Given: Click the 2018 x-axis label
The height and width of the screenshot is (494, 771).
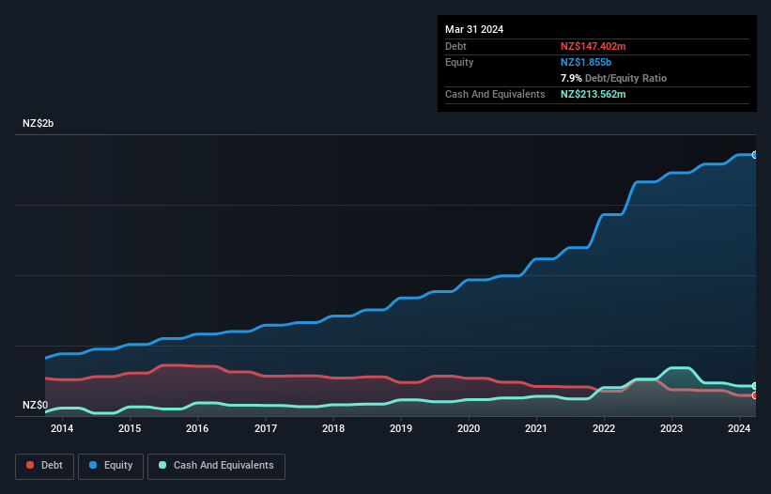Looking at the screenshot, I should [333, 428].
